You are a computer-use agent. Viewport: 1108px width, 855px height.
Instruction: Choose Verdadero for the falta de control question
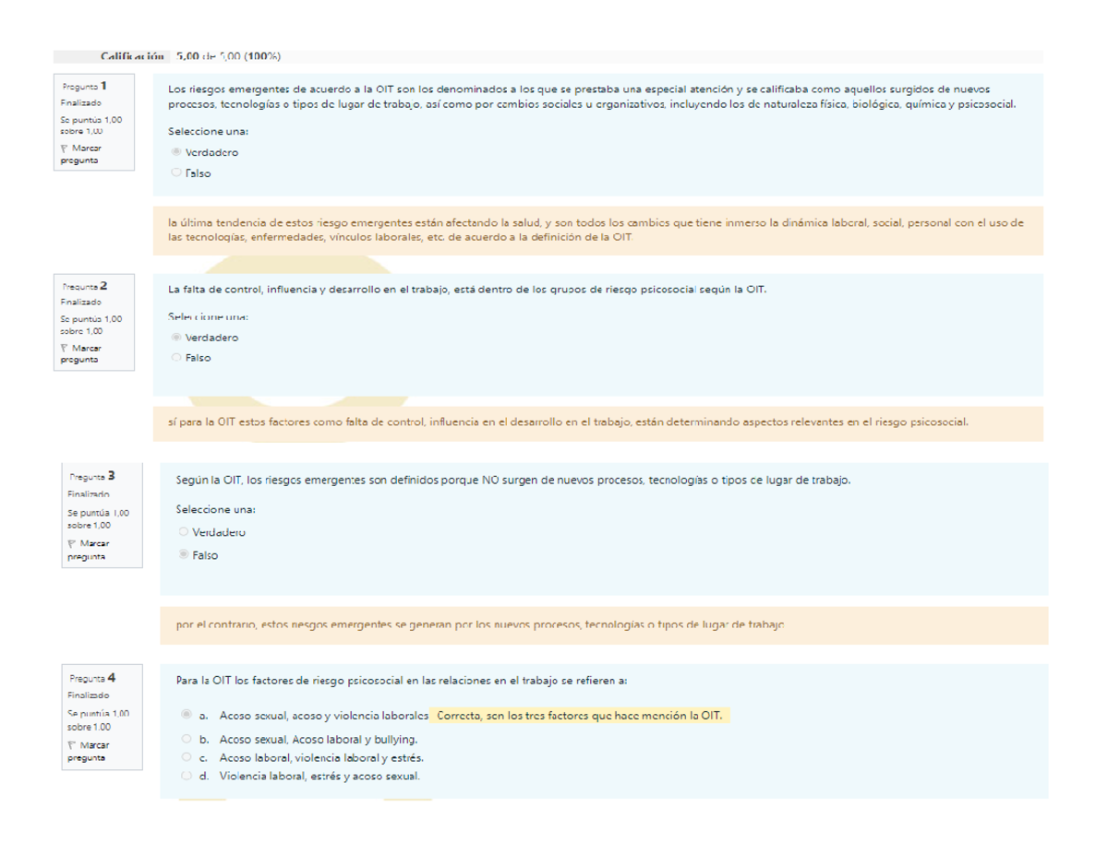click(176, 338)
